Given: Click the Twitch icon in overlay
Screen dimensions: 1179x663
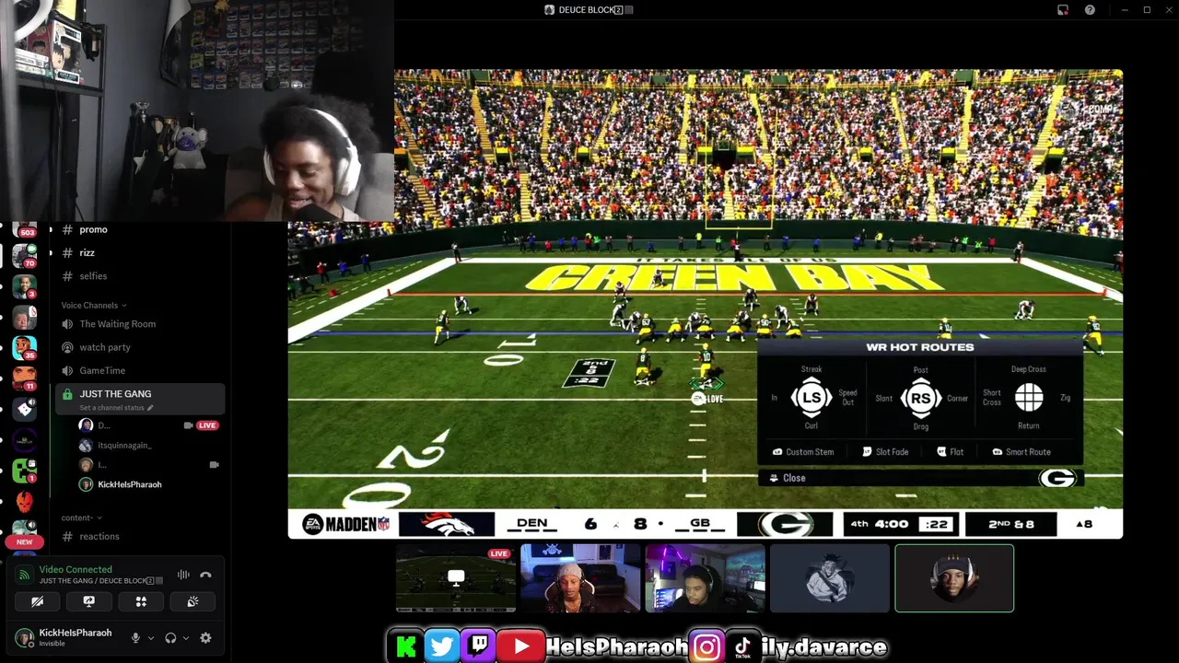Looking at the screenshot, I should (x=479, y=646).
